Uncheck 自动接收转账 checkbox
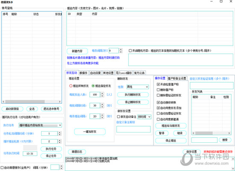The height and width of the screenshot is (171, 235). (158, 102)
